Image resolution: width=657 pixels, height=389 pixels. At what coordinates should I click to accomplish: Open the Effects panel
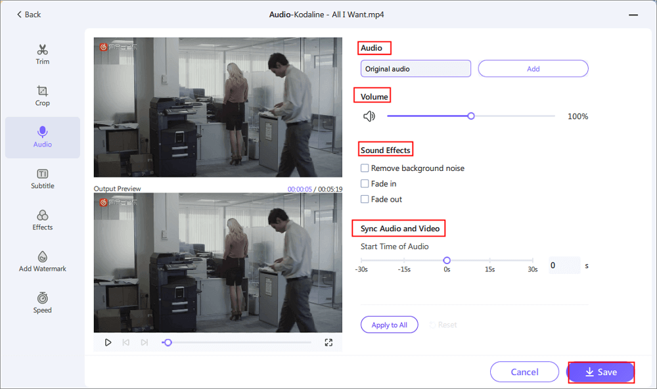42,220
